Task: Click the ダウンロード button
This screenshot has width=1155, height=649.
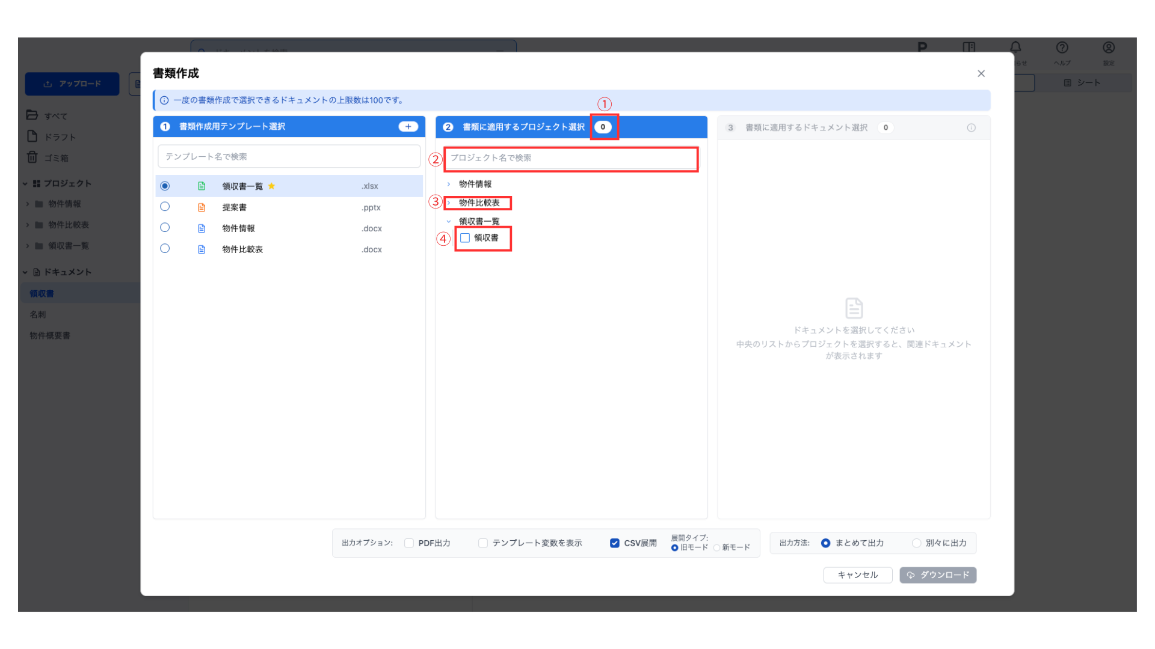Action: tap(938, 575)
